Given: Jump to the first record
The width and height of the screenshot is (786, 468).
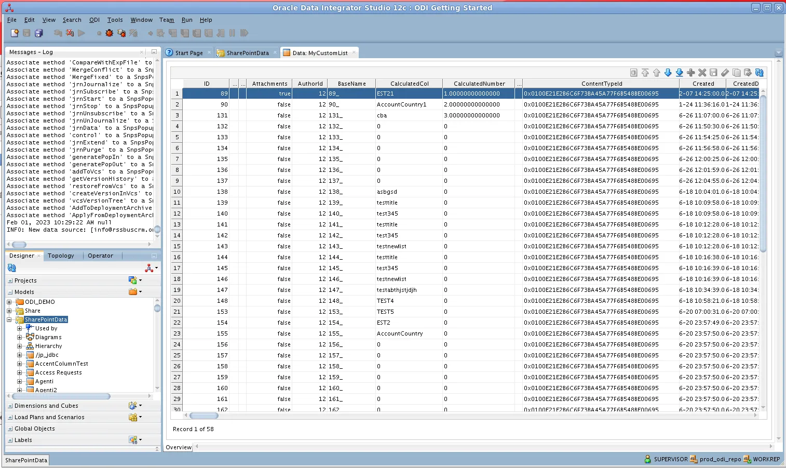Looking at the screenshot, I should click(645, 73).
